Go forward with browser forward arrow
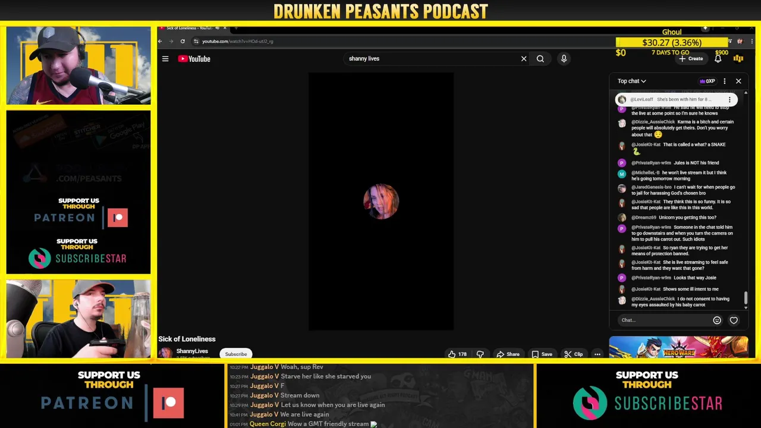 pos(171,41)
